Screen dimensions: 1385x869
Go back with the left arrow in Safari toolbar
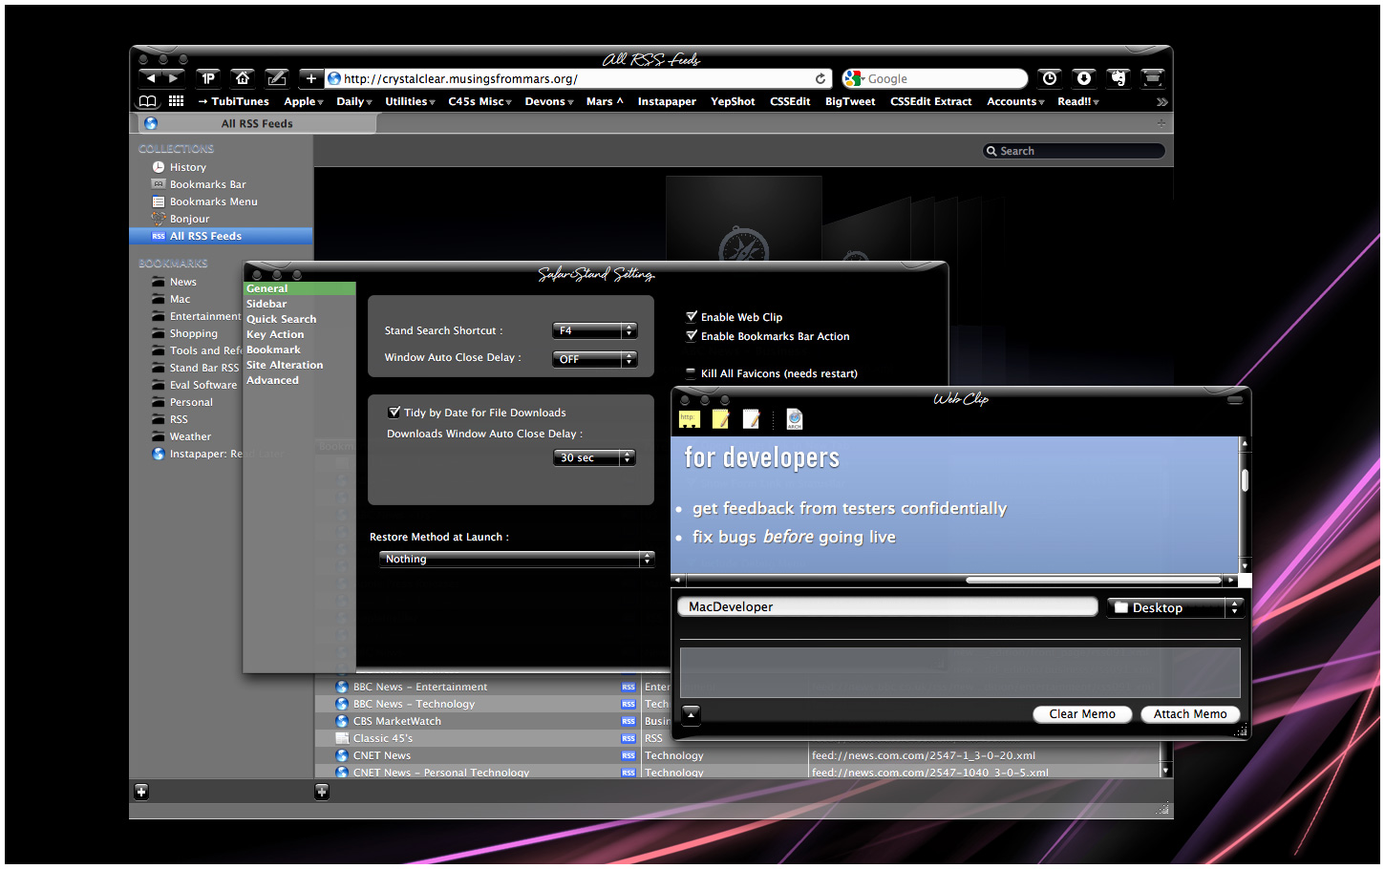pyautogui.click(x=150, y=78)
